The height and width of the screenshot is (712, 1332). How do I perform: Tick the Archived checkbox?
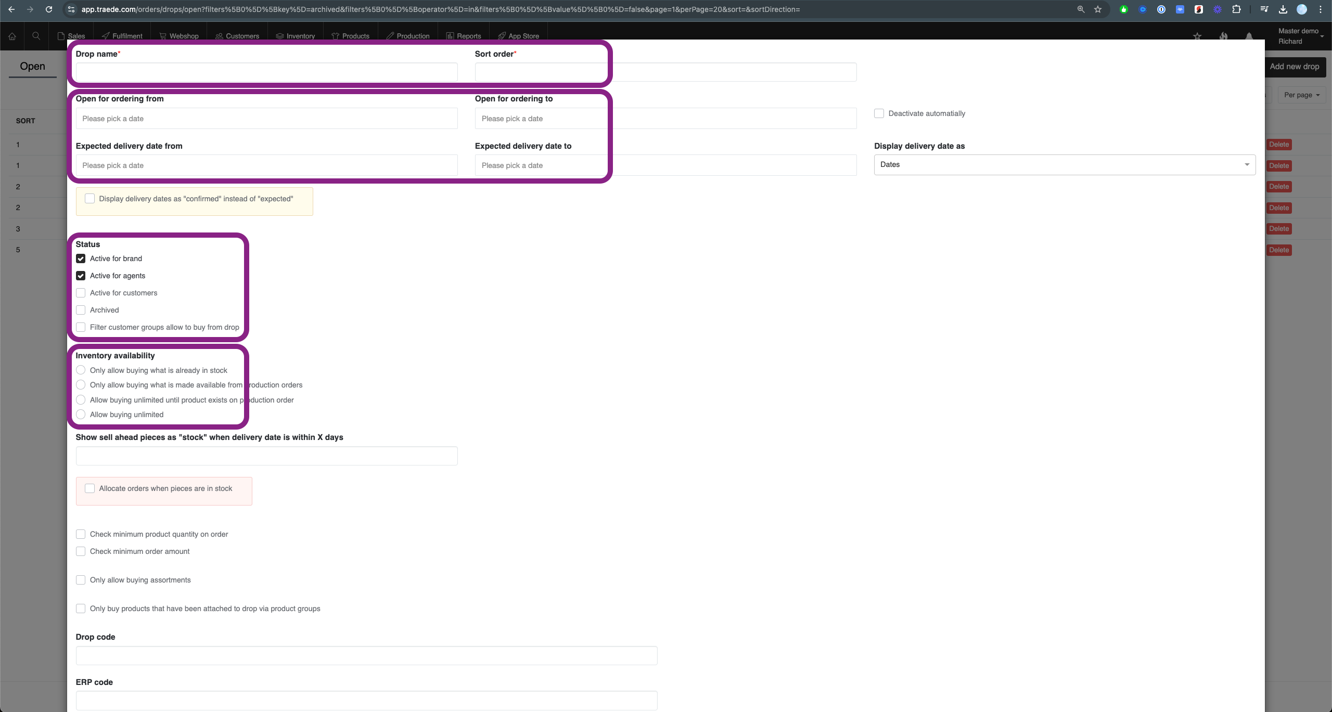coord(81,310)
